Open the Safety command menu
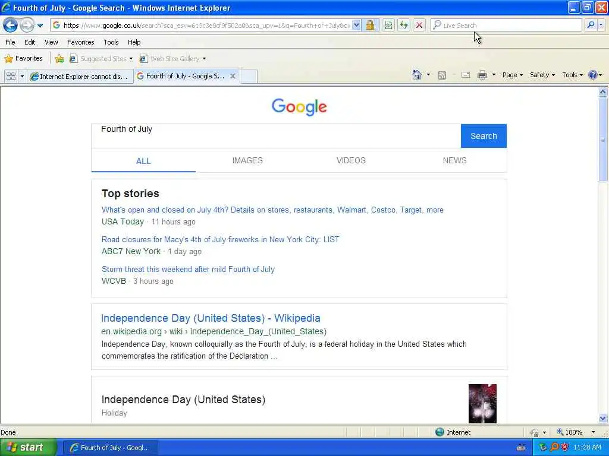 click(x=542, y=75)
